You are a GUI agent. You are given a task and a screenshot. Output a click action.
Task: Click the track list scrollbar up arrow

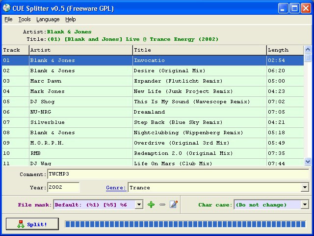[x=308, y=49]
